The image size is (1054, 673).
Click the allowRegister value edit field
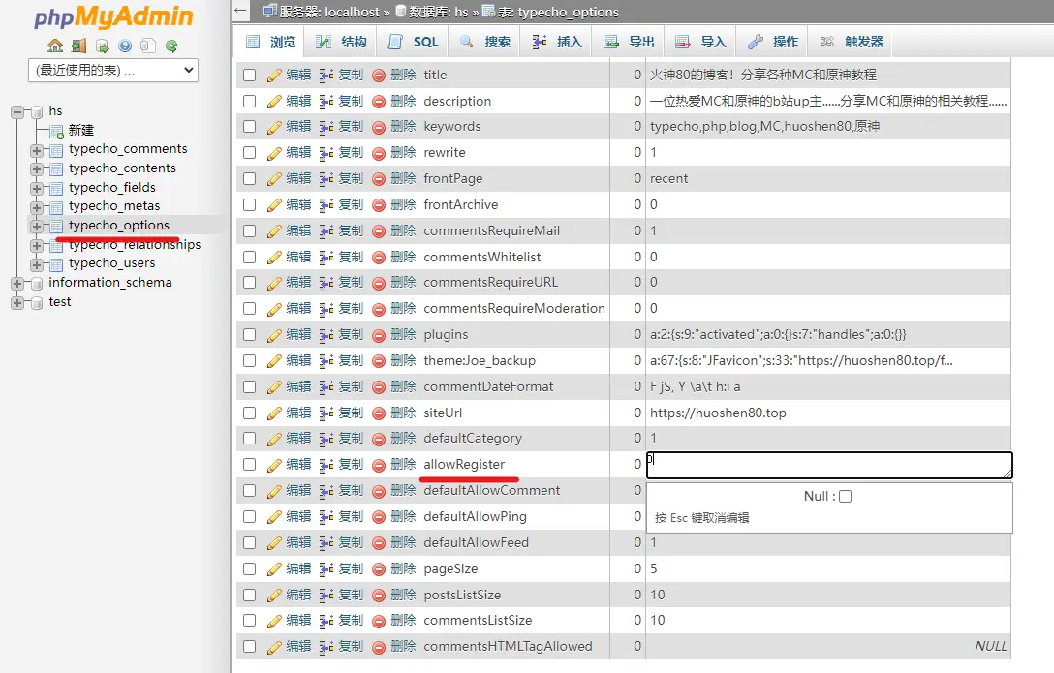pyautogui.click(x=828, y=465)
